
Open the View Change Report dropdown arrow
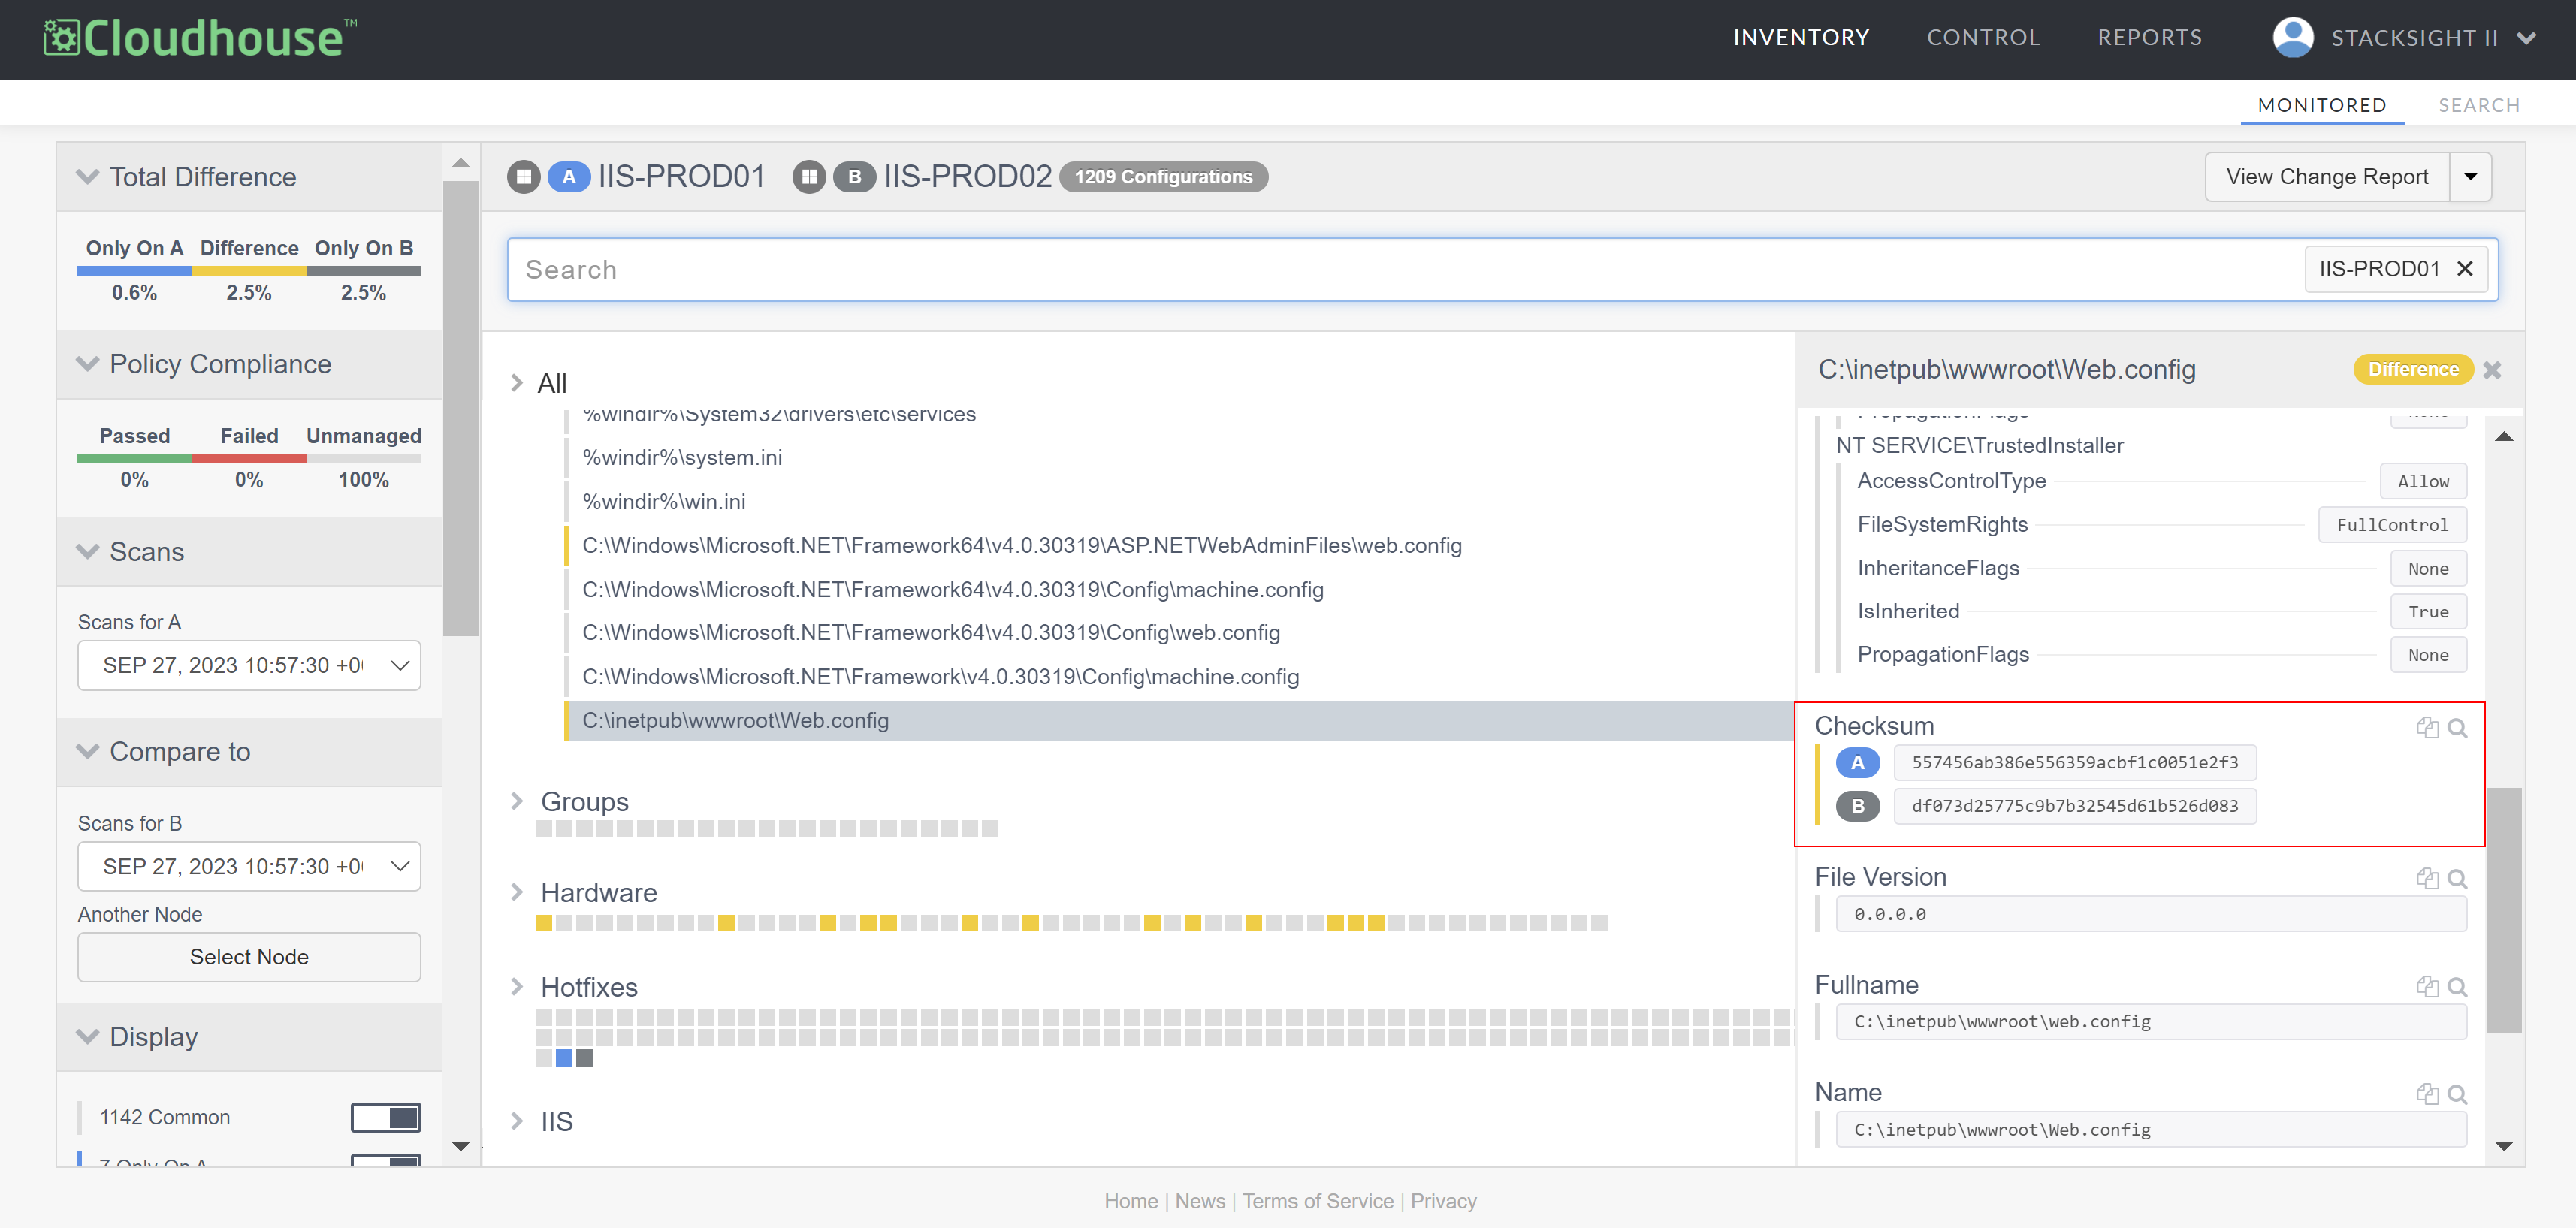click(2470, 177)
